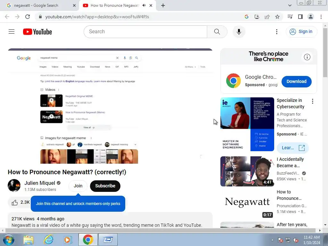Open the Windows Start menu
The image size is (328, 246).
pyautogui.click(x=8, y=240)
